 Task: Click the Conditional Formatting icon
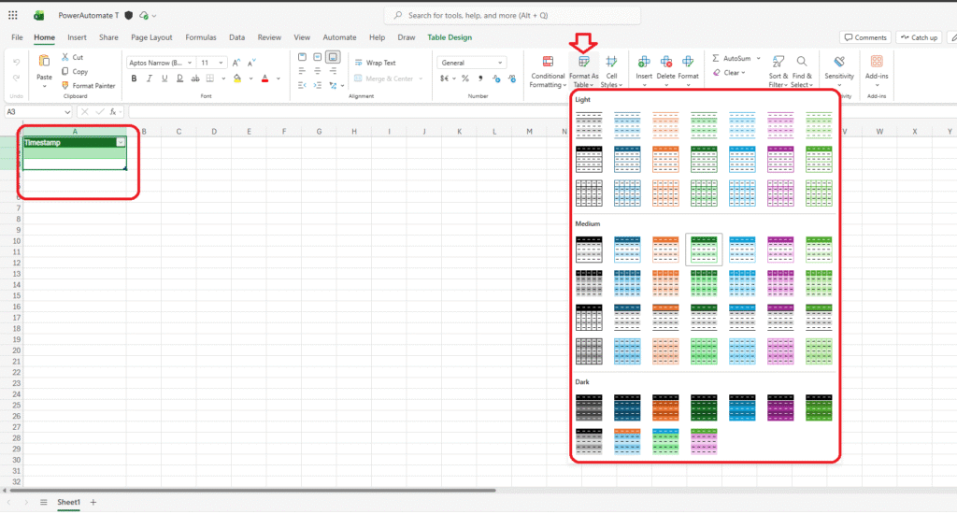pos(548,61)
